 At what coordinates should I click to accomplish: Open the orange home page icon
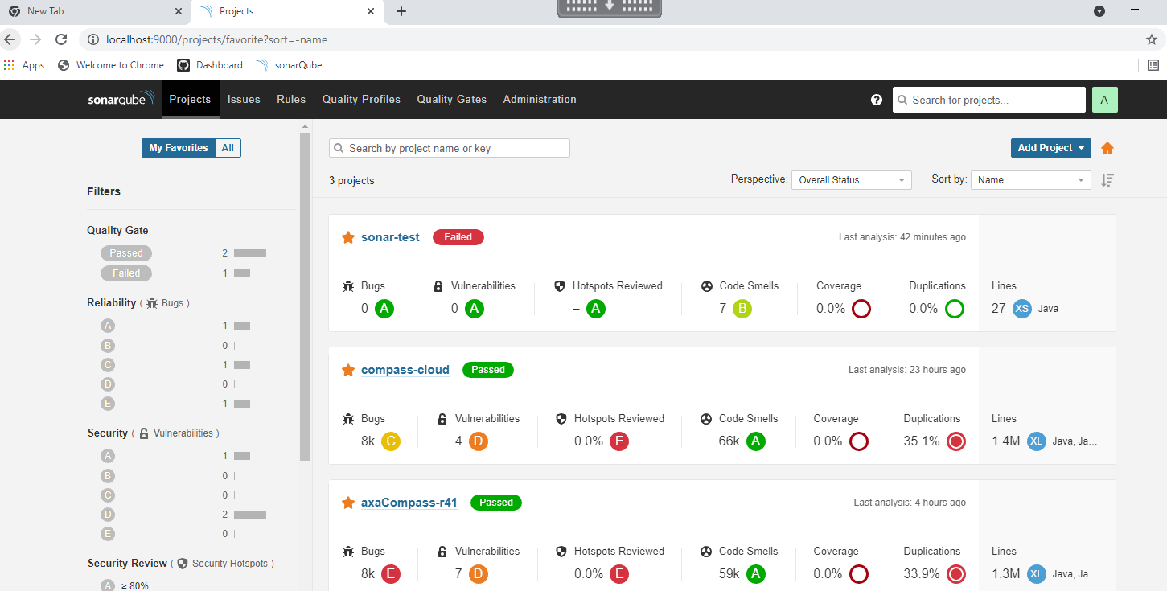click(1107, 148)
